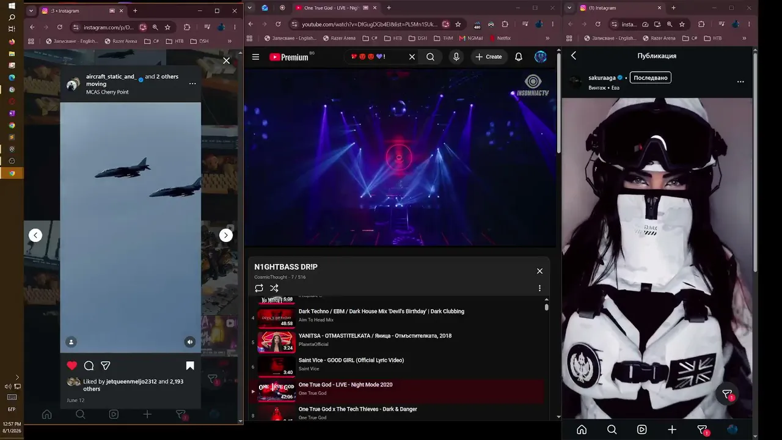Reload the YouTube page

[278, 24]
